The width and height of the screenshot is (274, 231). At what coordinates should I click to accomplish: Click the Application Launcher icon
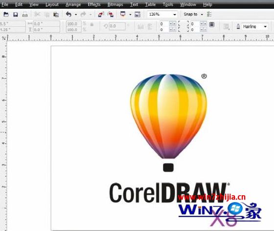click(x=123, y=14)
